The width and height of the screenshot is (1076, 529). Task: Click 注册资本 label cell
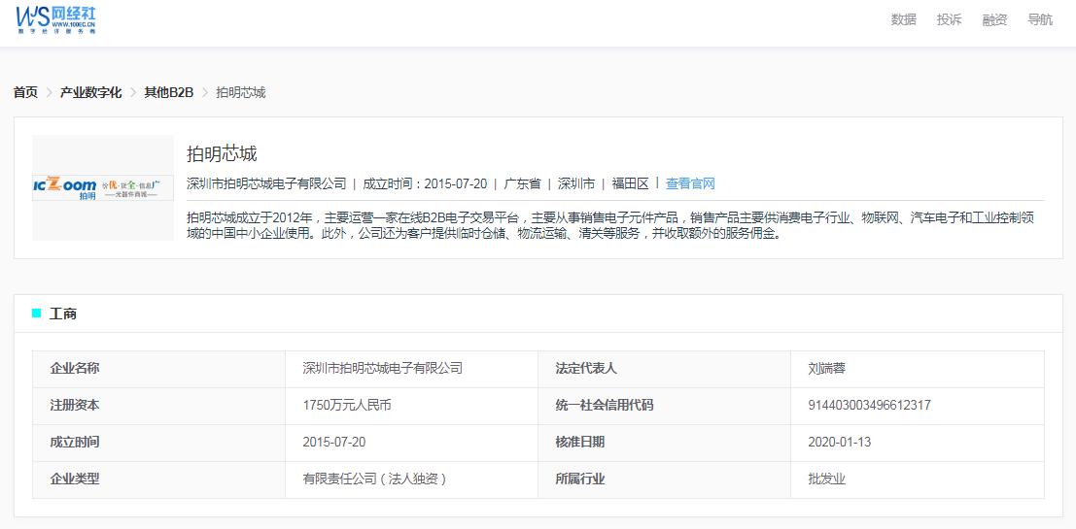pos(158,407)
